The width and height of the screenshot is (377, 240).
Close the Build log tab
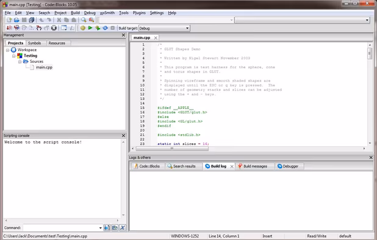[232, 166]
